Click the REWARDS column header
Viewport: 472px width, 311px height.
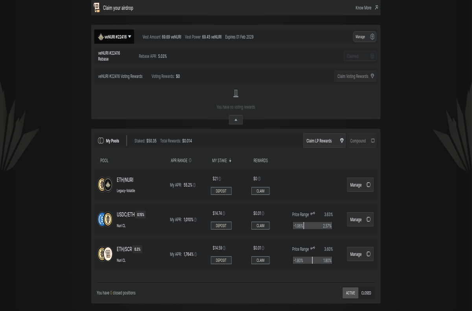tap(260, 160)
